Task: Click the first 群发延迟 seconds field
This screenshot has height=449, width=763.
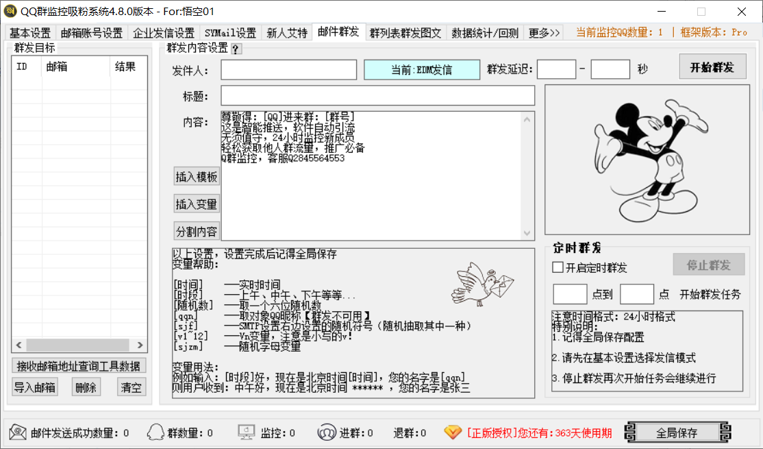Action: click(x=556, y=69)
